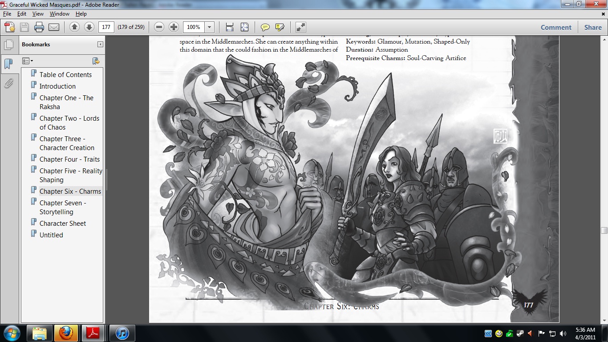Click the green checkmark tray icon
608x342 pixels.
click(x=510, y=334)
